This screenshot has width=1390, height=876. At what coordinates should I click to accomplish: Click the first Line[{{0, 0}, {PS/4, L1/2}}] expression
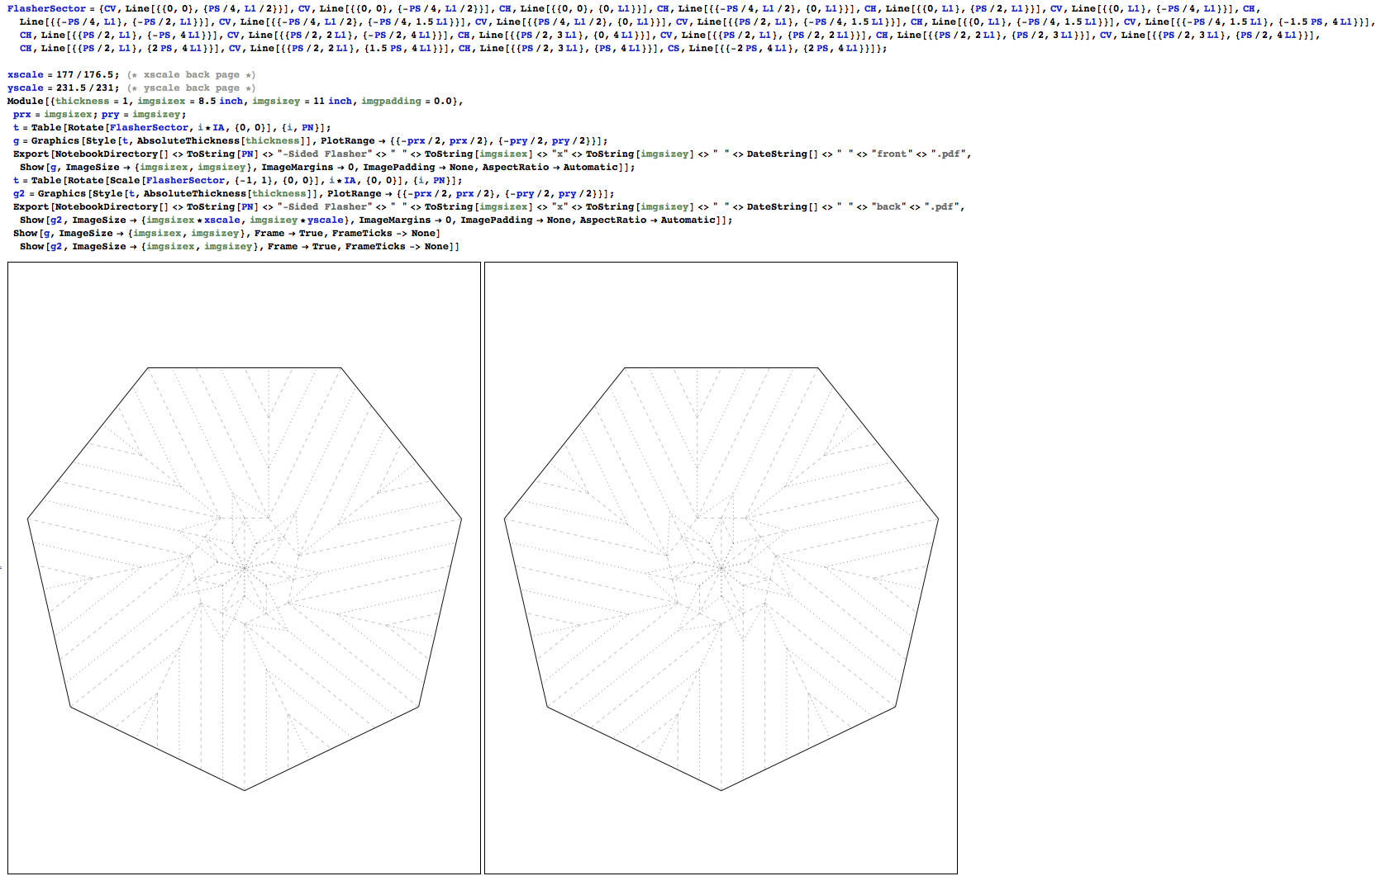(206, 8)
